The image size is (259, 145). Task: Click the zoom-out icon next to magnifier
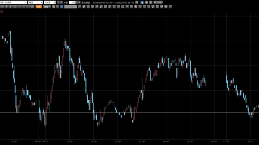click(57, 7)
